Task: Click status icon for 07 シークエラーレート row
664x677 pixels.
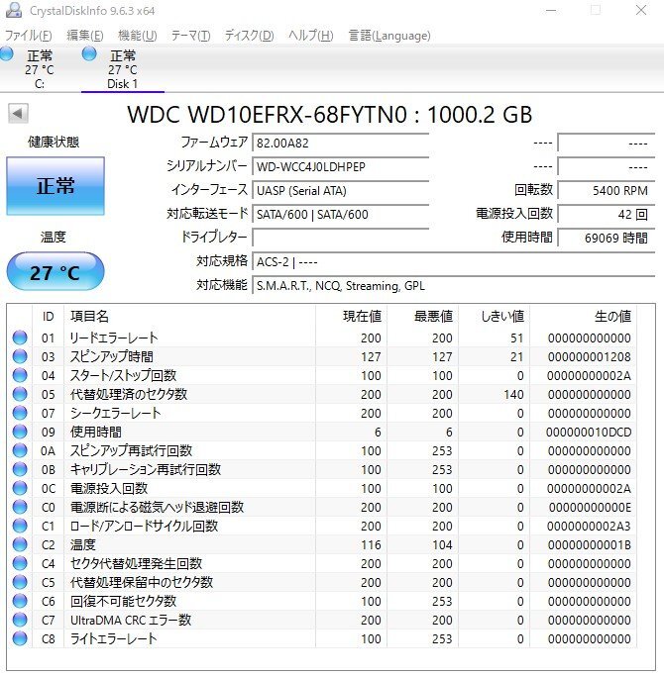Action: 20,413
